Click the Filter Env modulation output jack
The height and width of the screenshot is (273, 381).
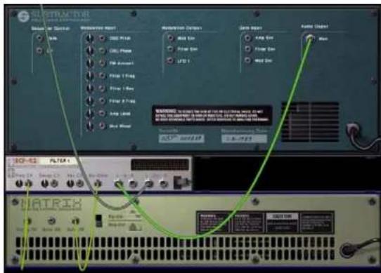(x=171, y=49)
